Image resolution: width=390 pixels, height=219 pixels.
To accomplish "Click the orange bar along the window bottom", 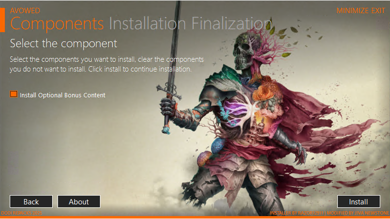I will click(195, 218).
